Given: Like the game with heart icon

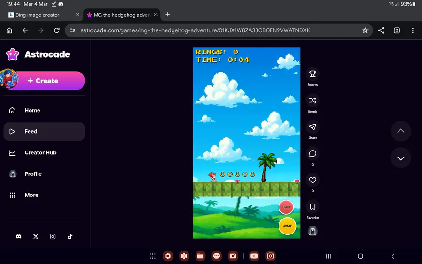Looking at the screenshot, I should click(312, 180).
